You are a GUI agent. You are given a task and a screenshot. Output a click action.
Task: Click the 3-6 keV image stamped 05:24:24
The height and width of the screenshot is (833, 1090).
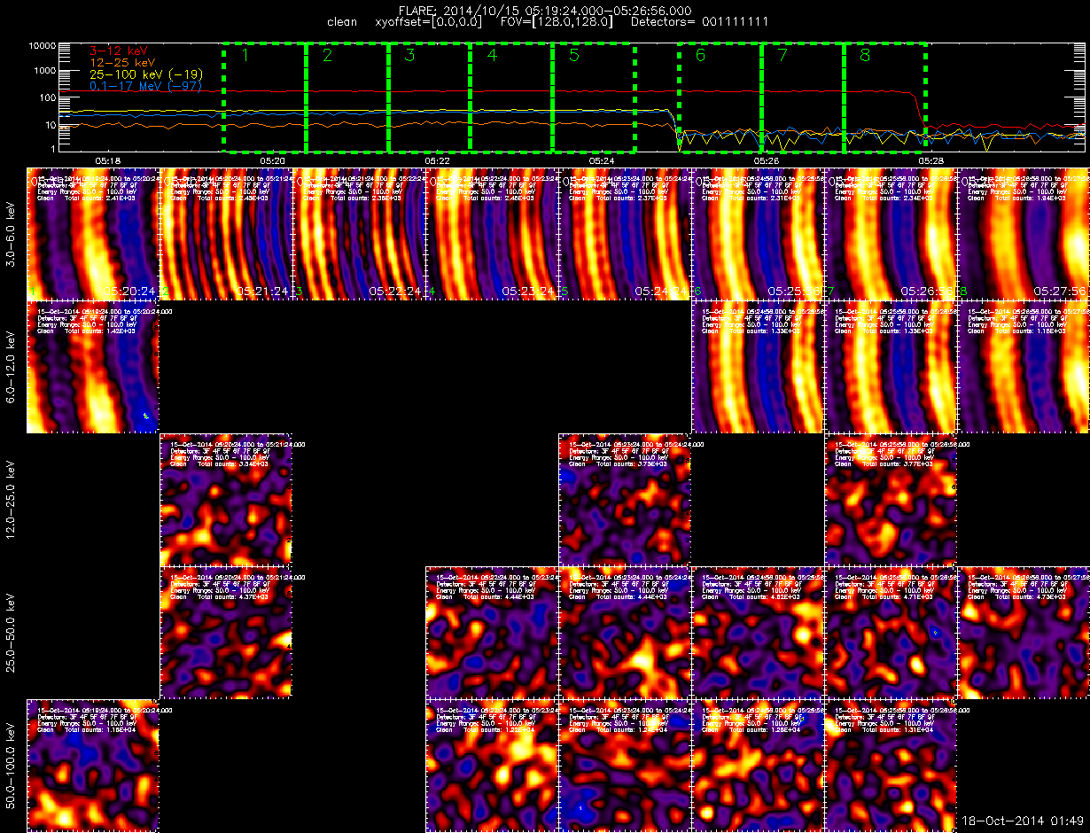click(x=625, y=234)
